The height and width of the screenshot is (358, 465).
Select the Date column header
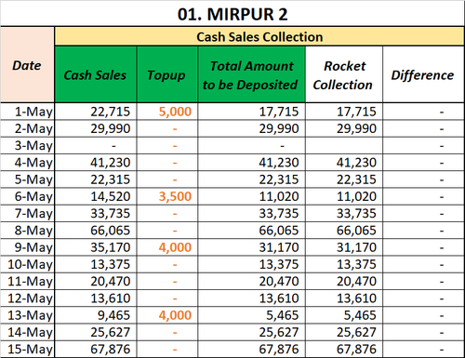click(x=27, y=65)
